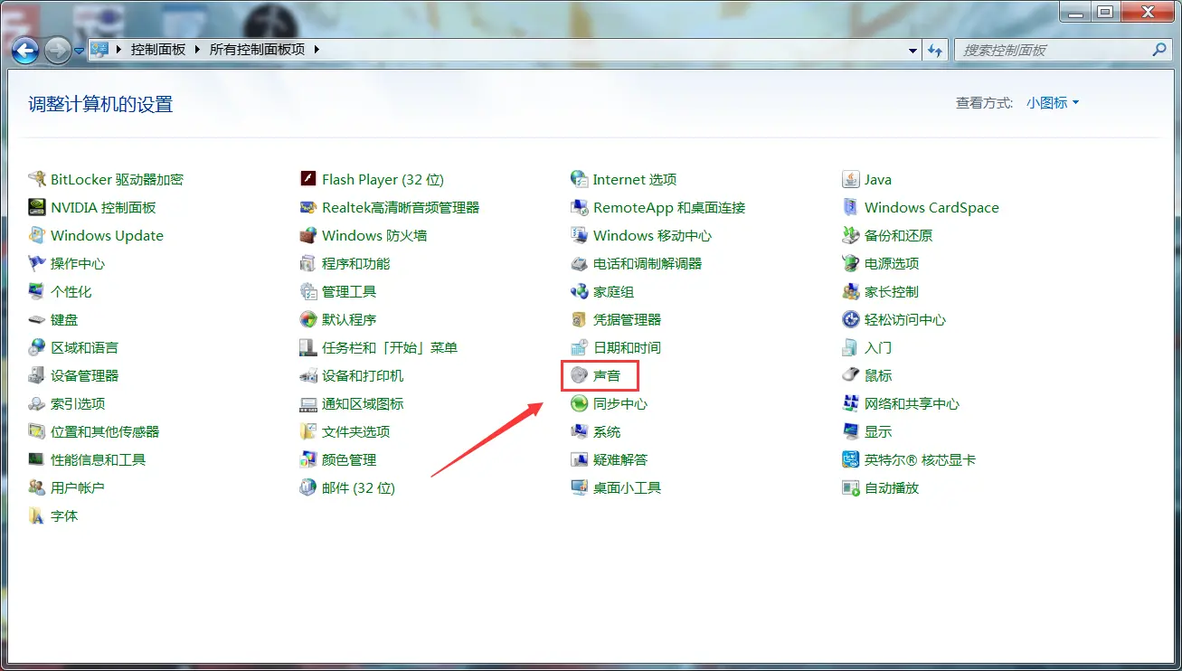Expand the address bar history dropdown arrow
This screenshot has width=1182, height=671.
tap(913, 51)
